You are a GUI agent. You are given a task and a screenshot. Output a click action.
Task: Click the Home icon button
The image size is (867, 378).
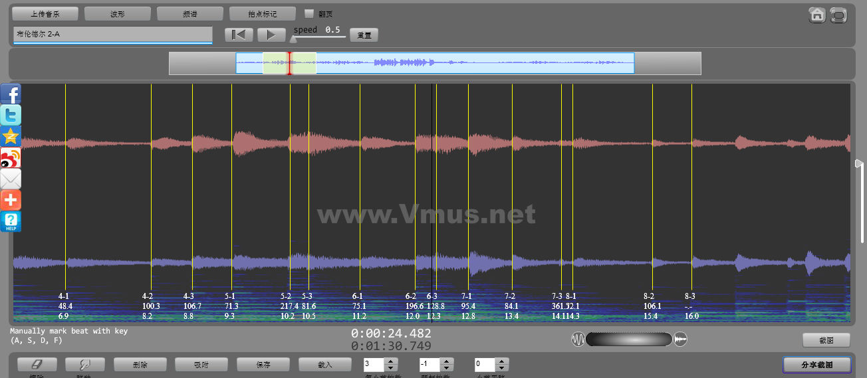click(817, 15)
